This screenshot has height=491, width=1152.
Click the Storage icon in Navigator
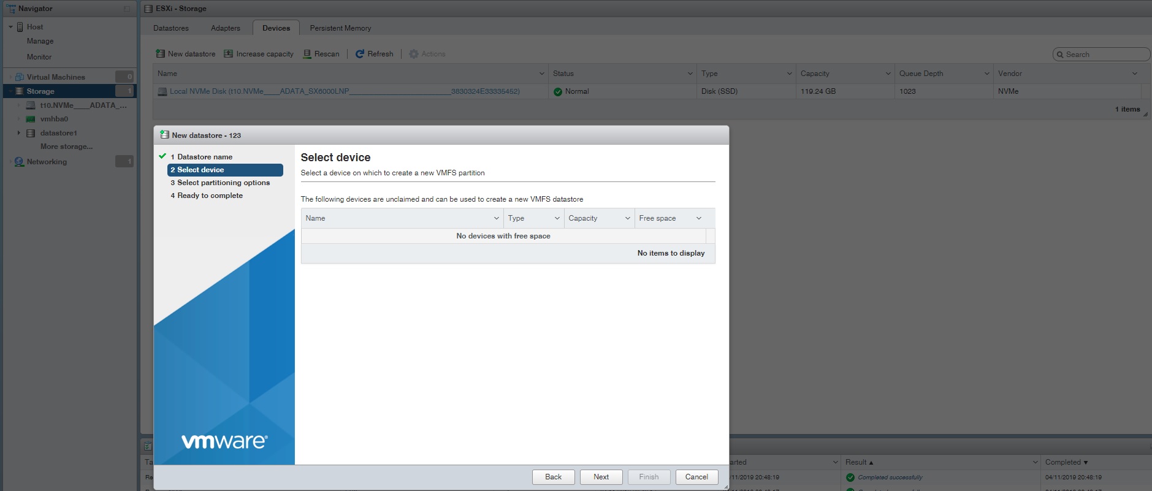click(20, 91)
